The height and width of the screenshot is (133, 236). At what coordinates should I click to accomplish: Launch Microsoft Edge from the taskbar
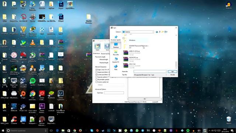pos(57,130)
